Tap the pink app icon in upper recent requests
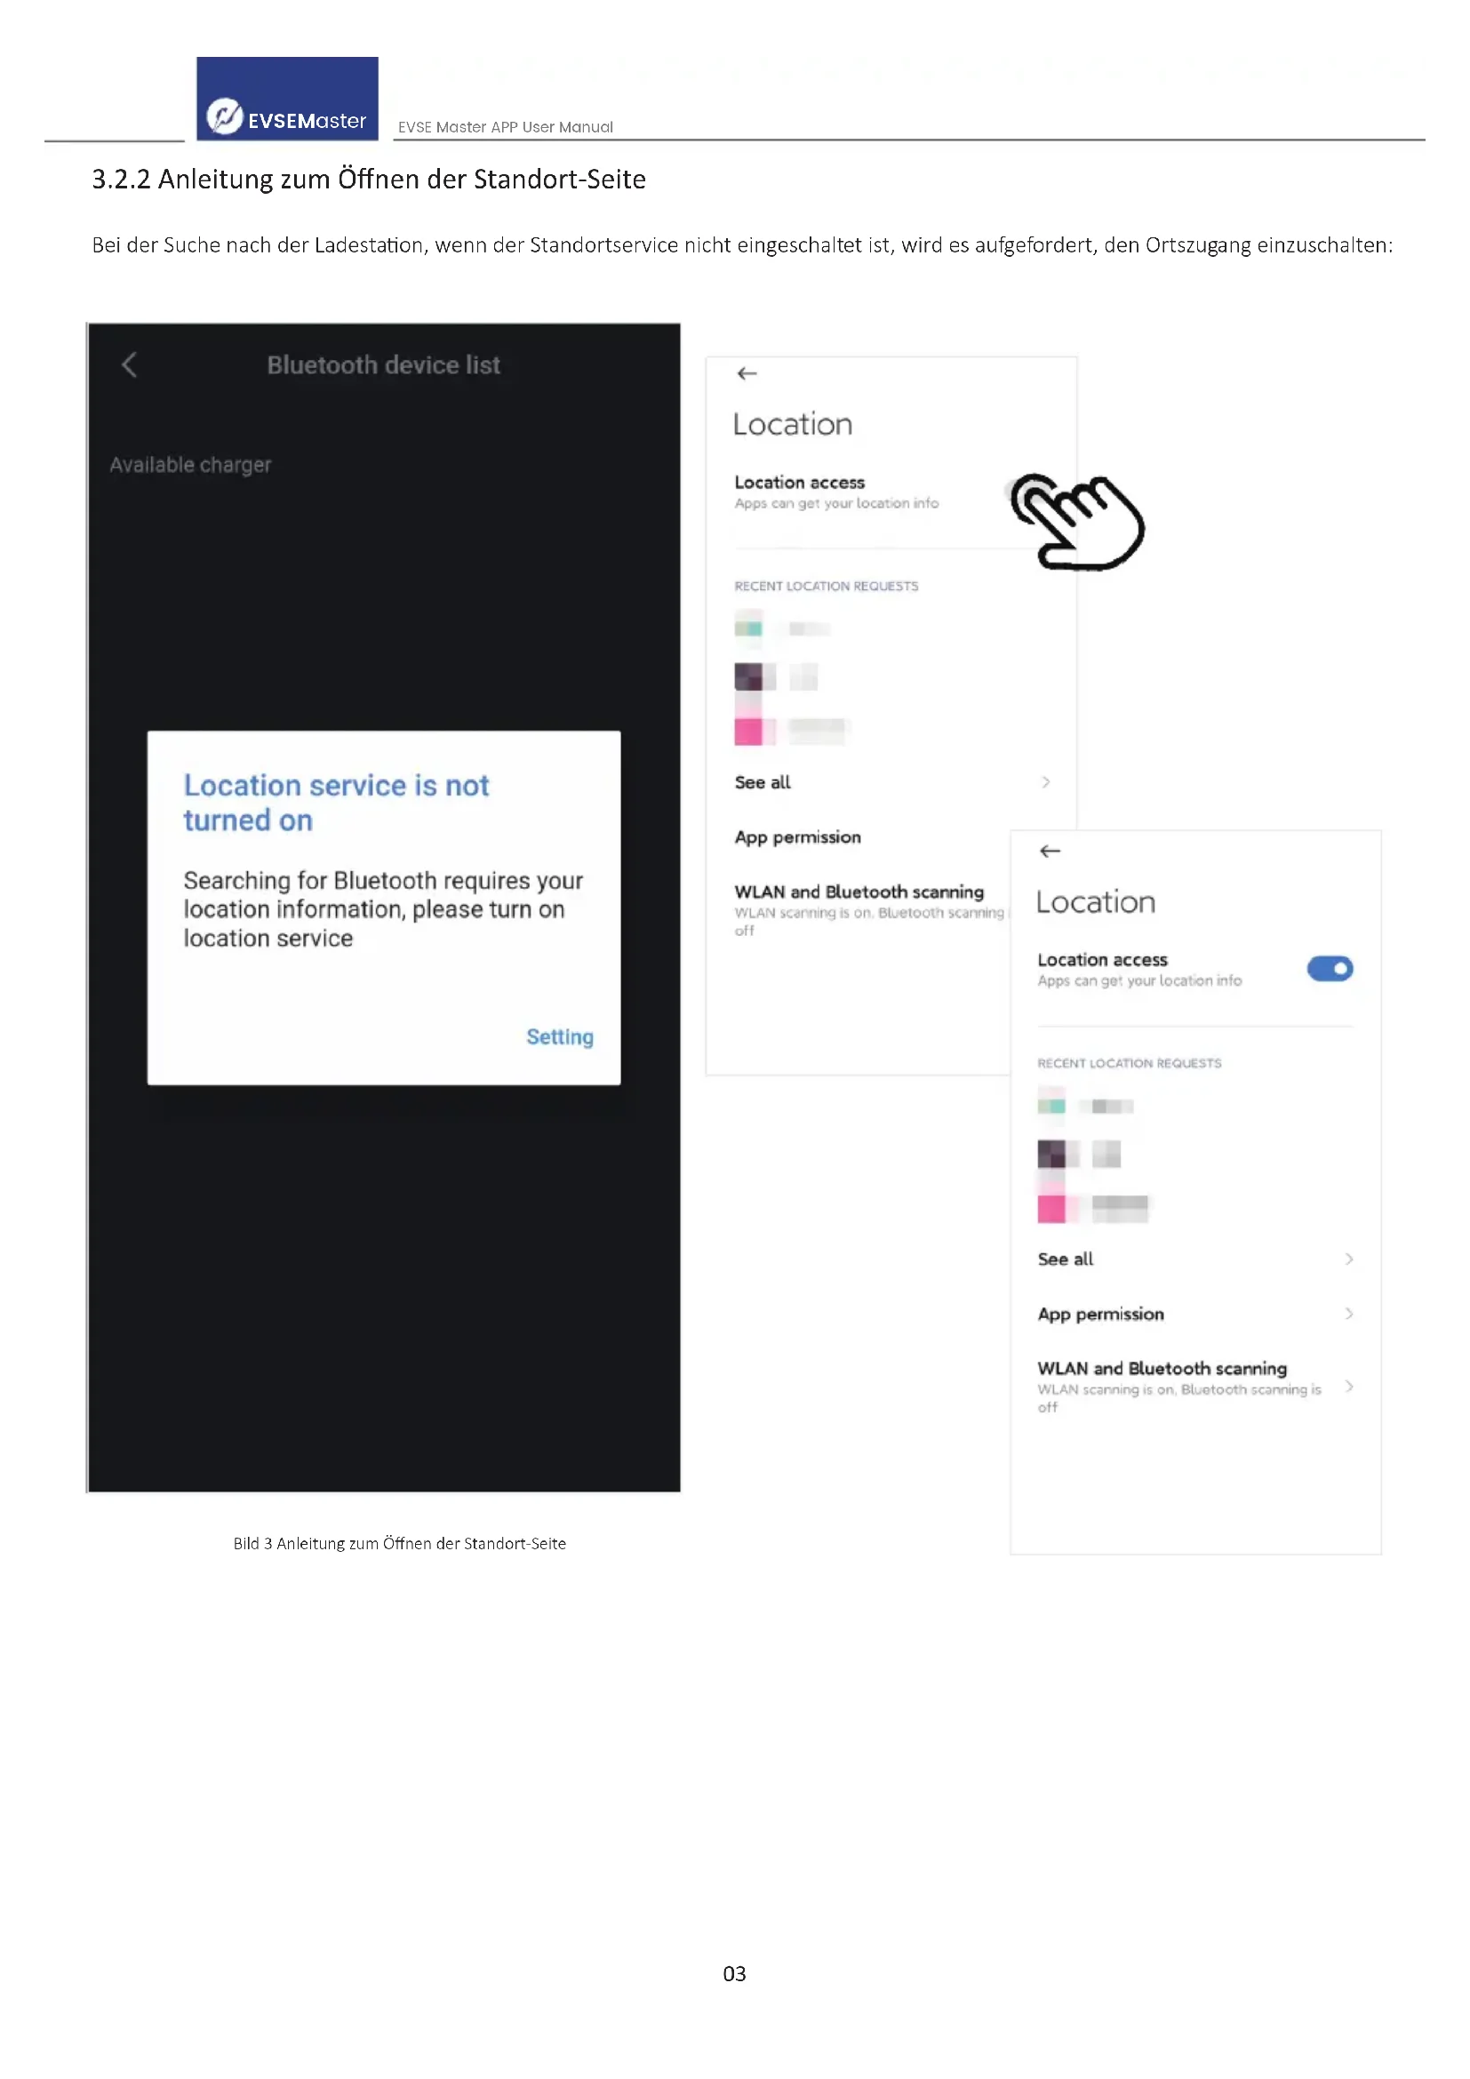Screen dimensions: 1470x2079 pos(748,731)
